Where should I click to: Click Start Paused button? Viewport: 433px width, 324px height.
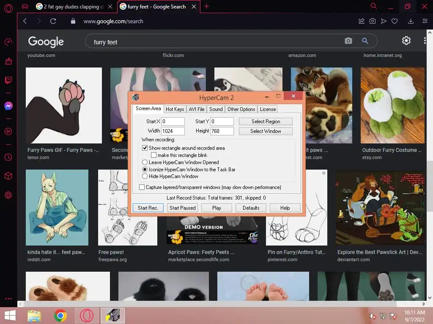click(x=183, y=208)
